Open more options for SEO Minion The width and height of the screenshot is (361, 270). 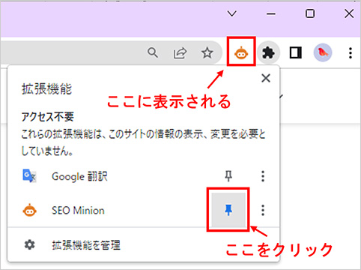(263, 210)
